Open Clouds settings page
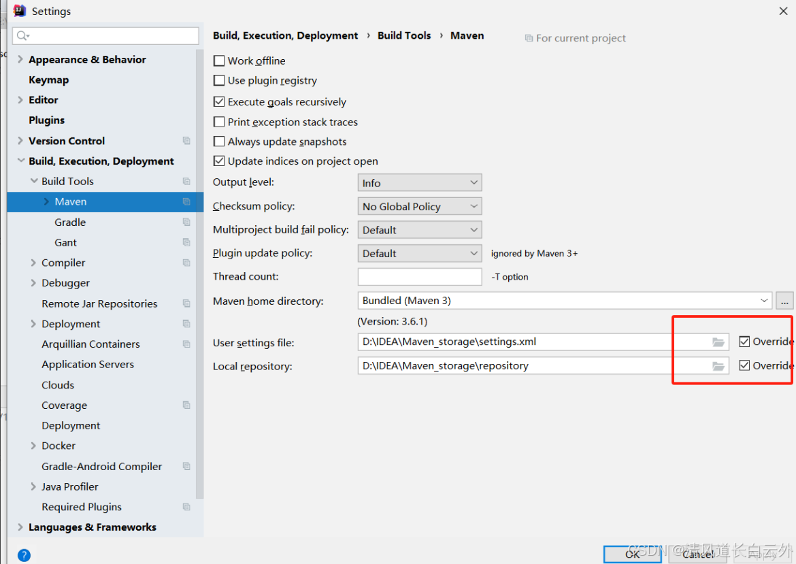796x564 pixels. click(58, 385)
